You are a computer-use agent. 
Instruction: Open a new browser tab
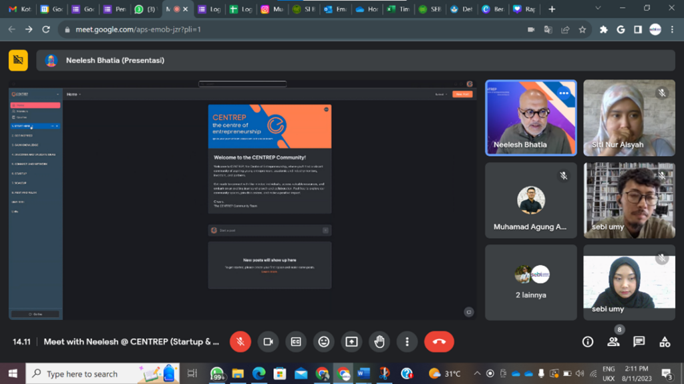552,9
